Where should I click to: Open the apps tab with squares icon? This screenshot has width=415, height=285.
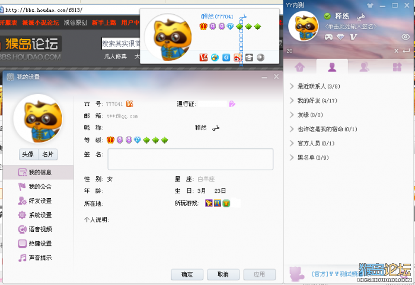click(x=397, y=67)
